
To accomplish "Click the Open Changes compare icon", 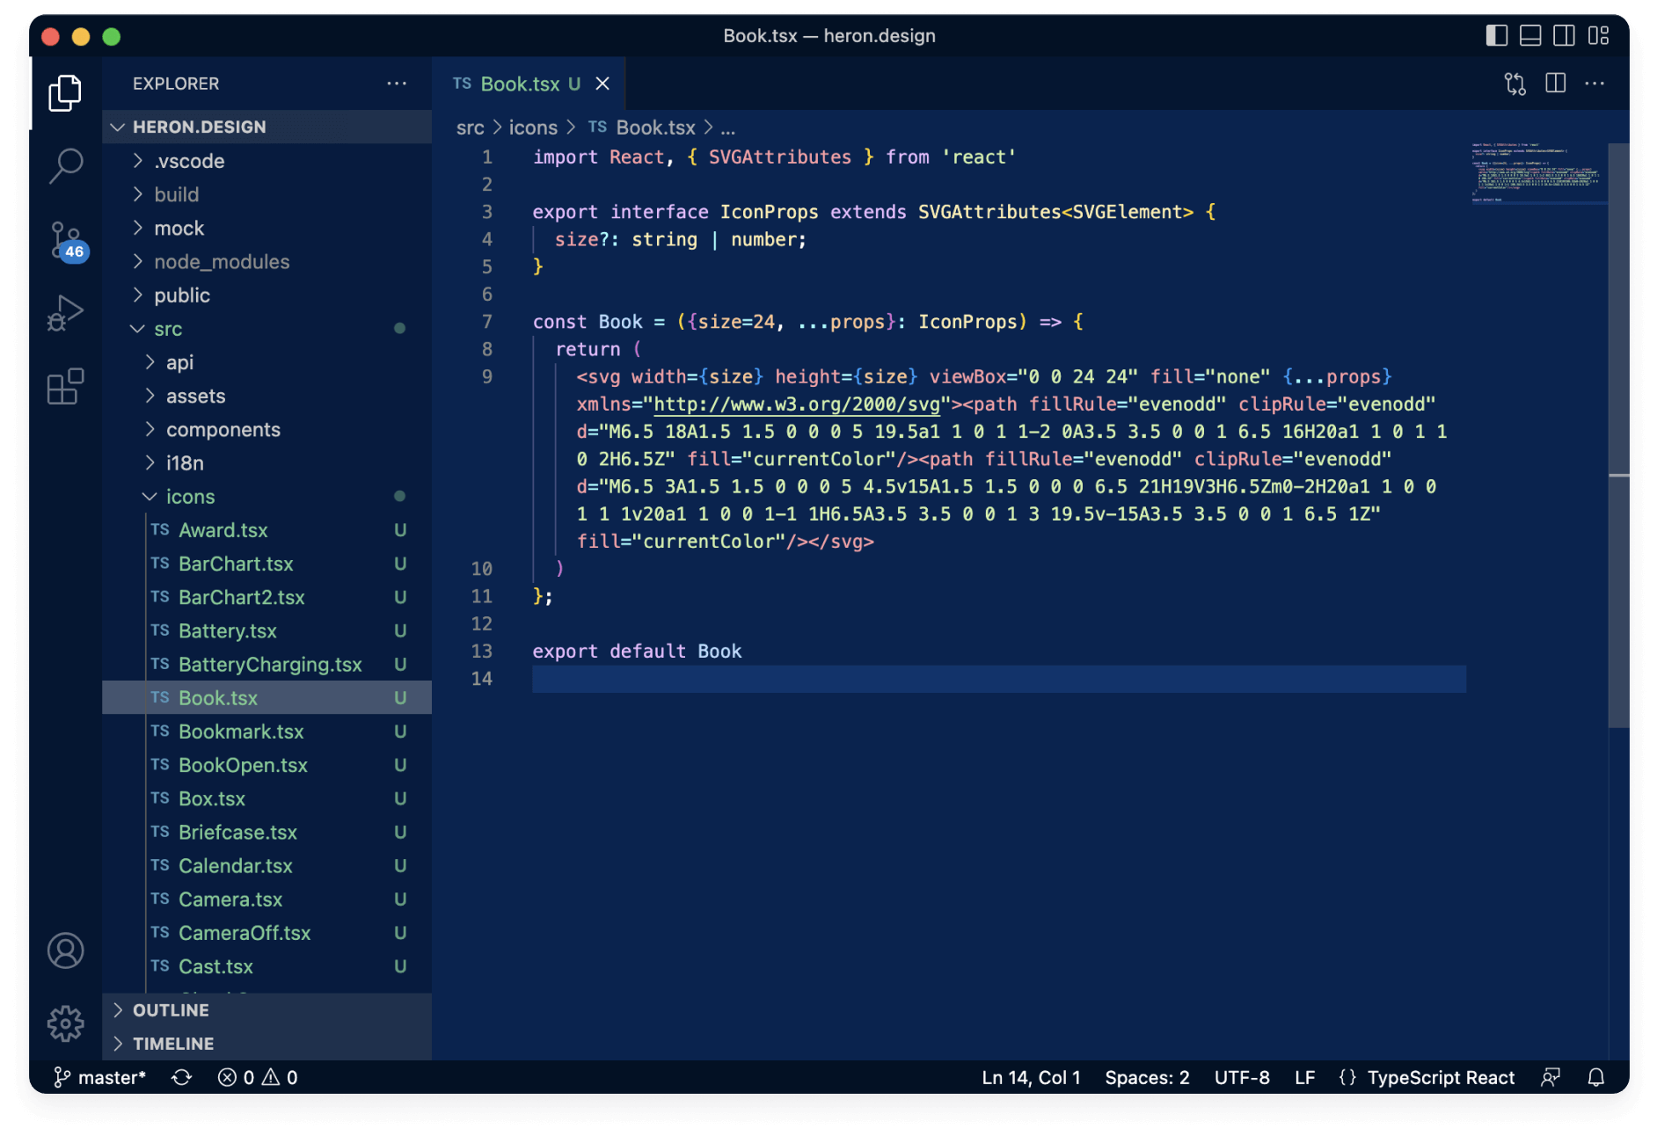I will click(1515, 84).
